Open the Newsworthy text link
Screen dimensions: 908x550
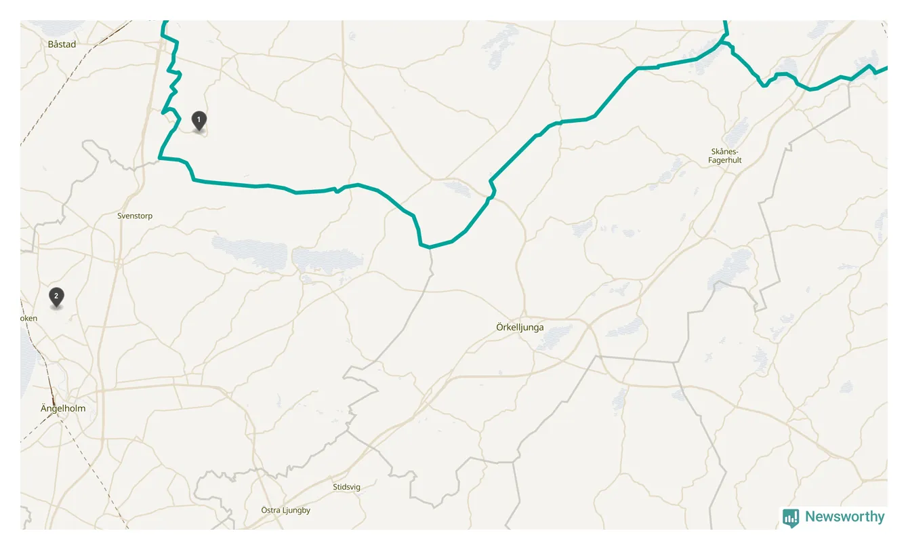coord(844,517)
